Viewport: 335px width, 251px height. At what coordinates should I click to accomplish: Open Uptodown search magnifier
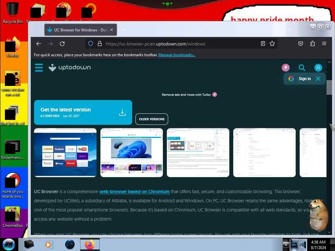point(302,68)
